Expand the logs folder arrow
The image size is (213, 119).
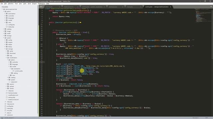click(x=6, y=56)
